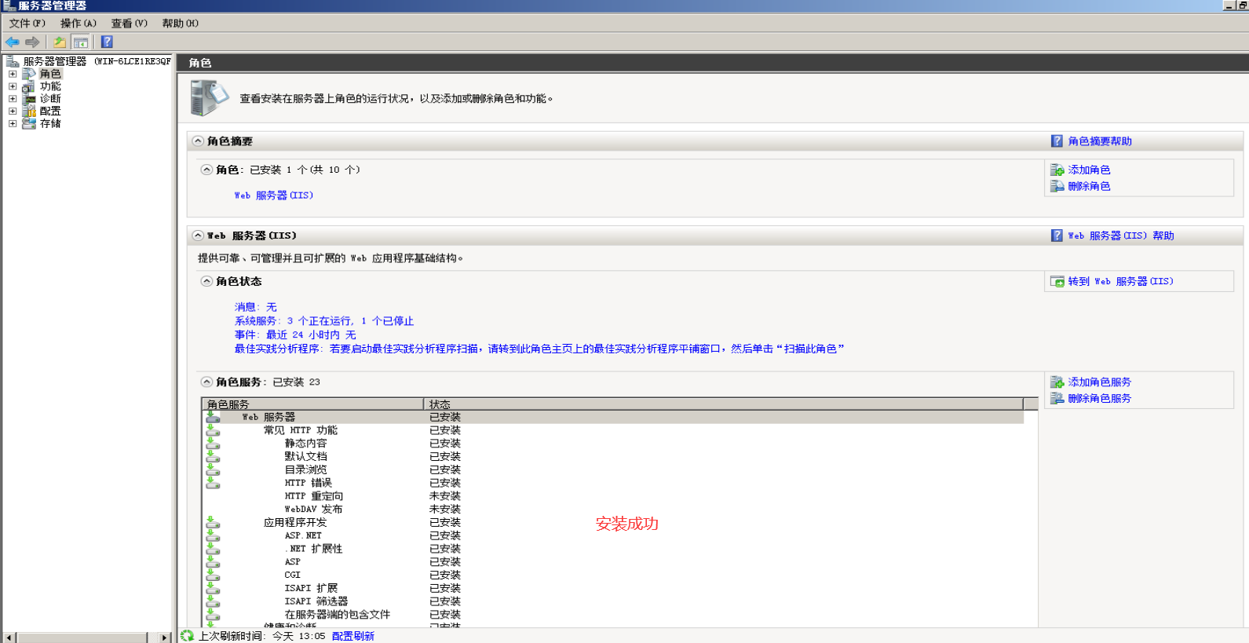Click the 删除角色 link
Image resolution: width=1249 pixels, height=643 pixels.
(x=1089, y=186)
